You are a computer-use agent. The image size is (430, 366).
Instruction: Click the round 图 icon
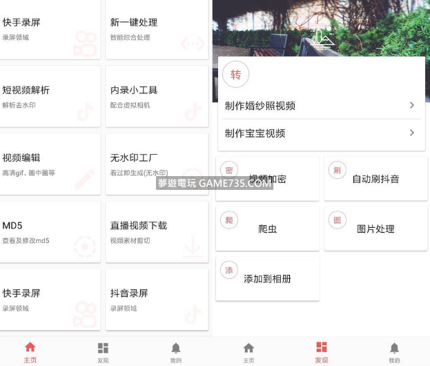coord(338,220)
